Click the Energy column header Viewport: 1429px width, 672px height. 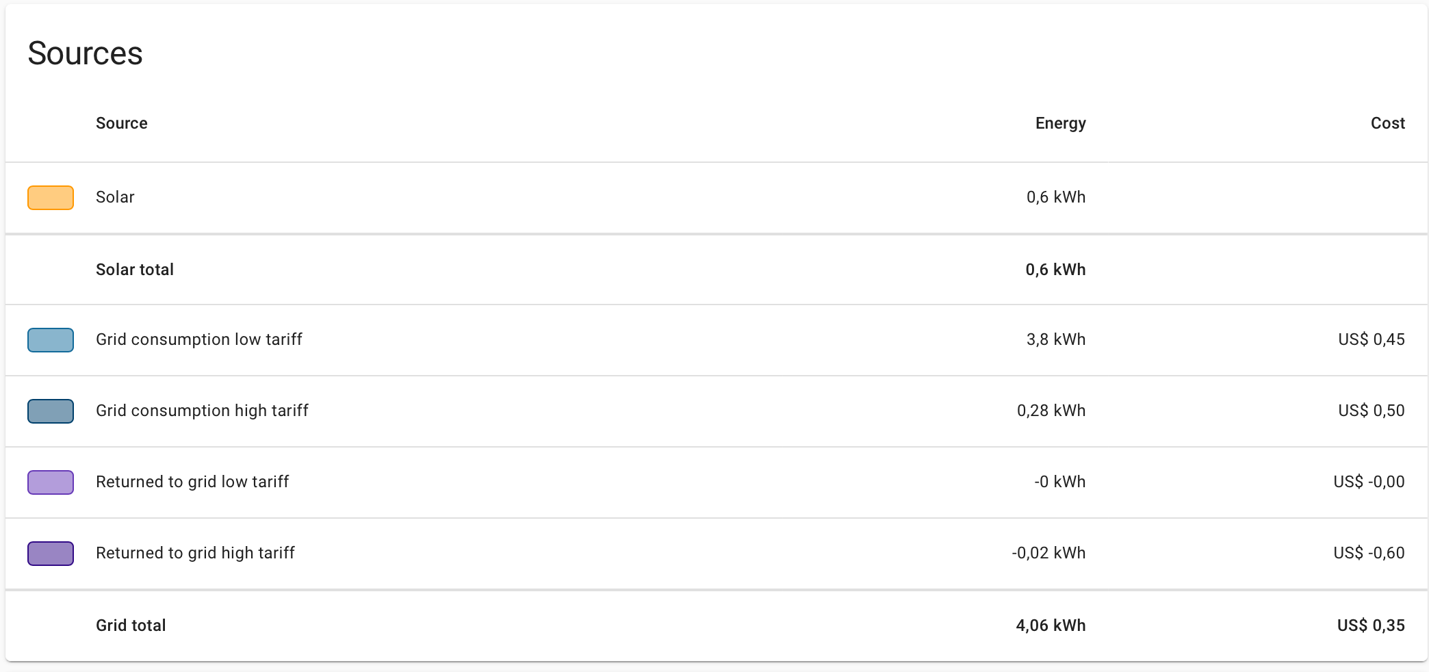1060,124
